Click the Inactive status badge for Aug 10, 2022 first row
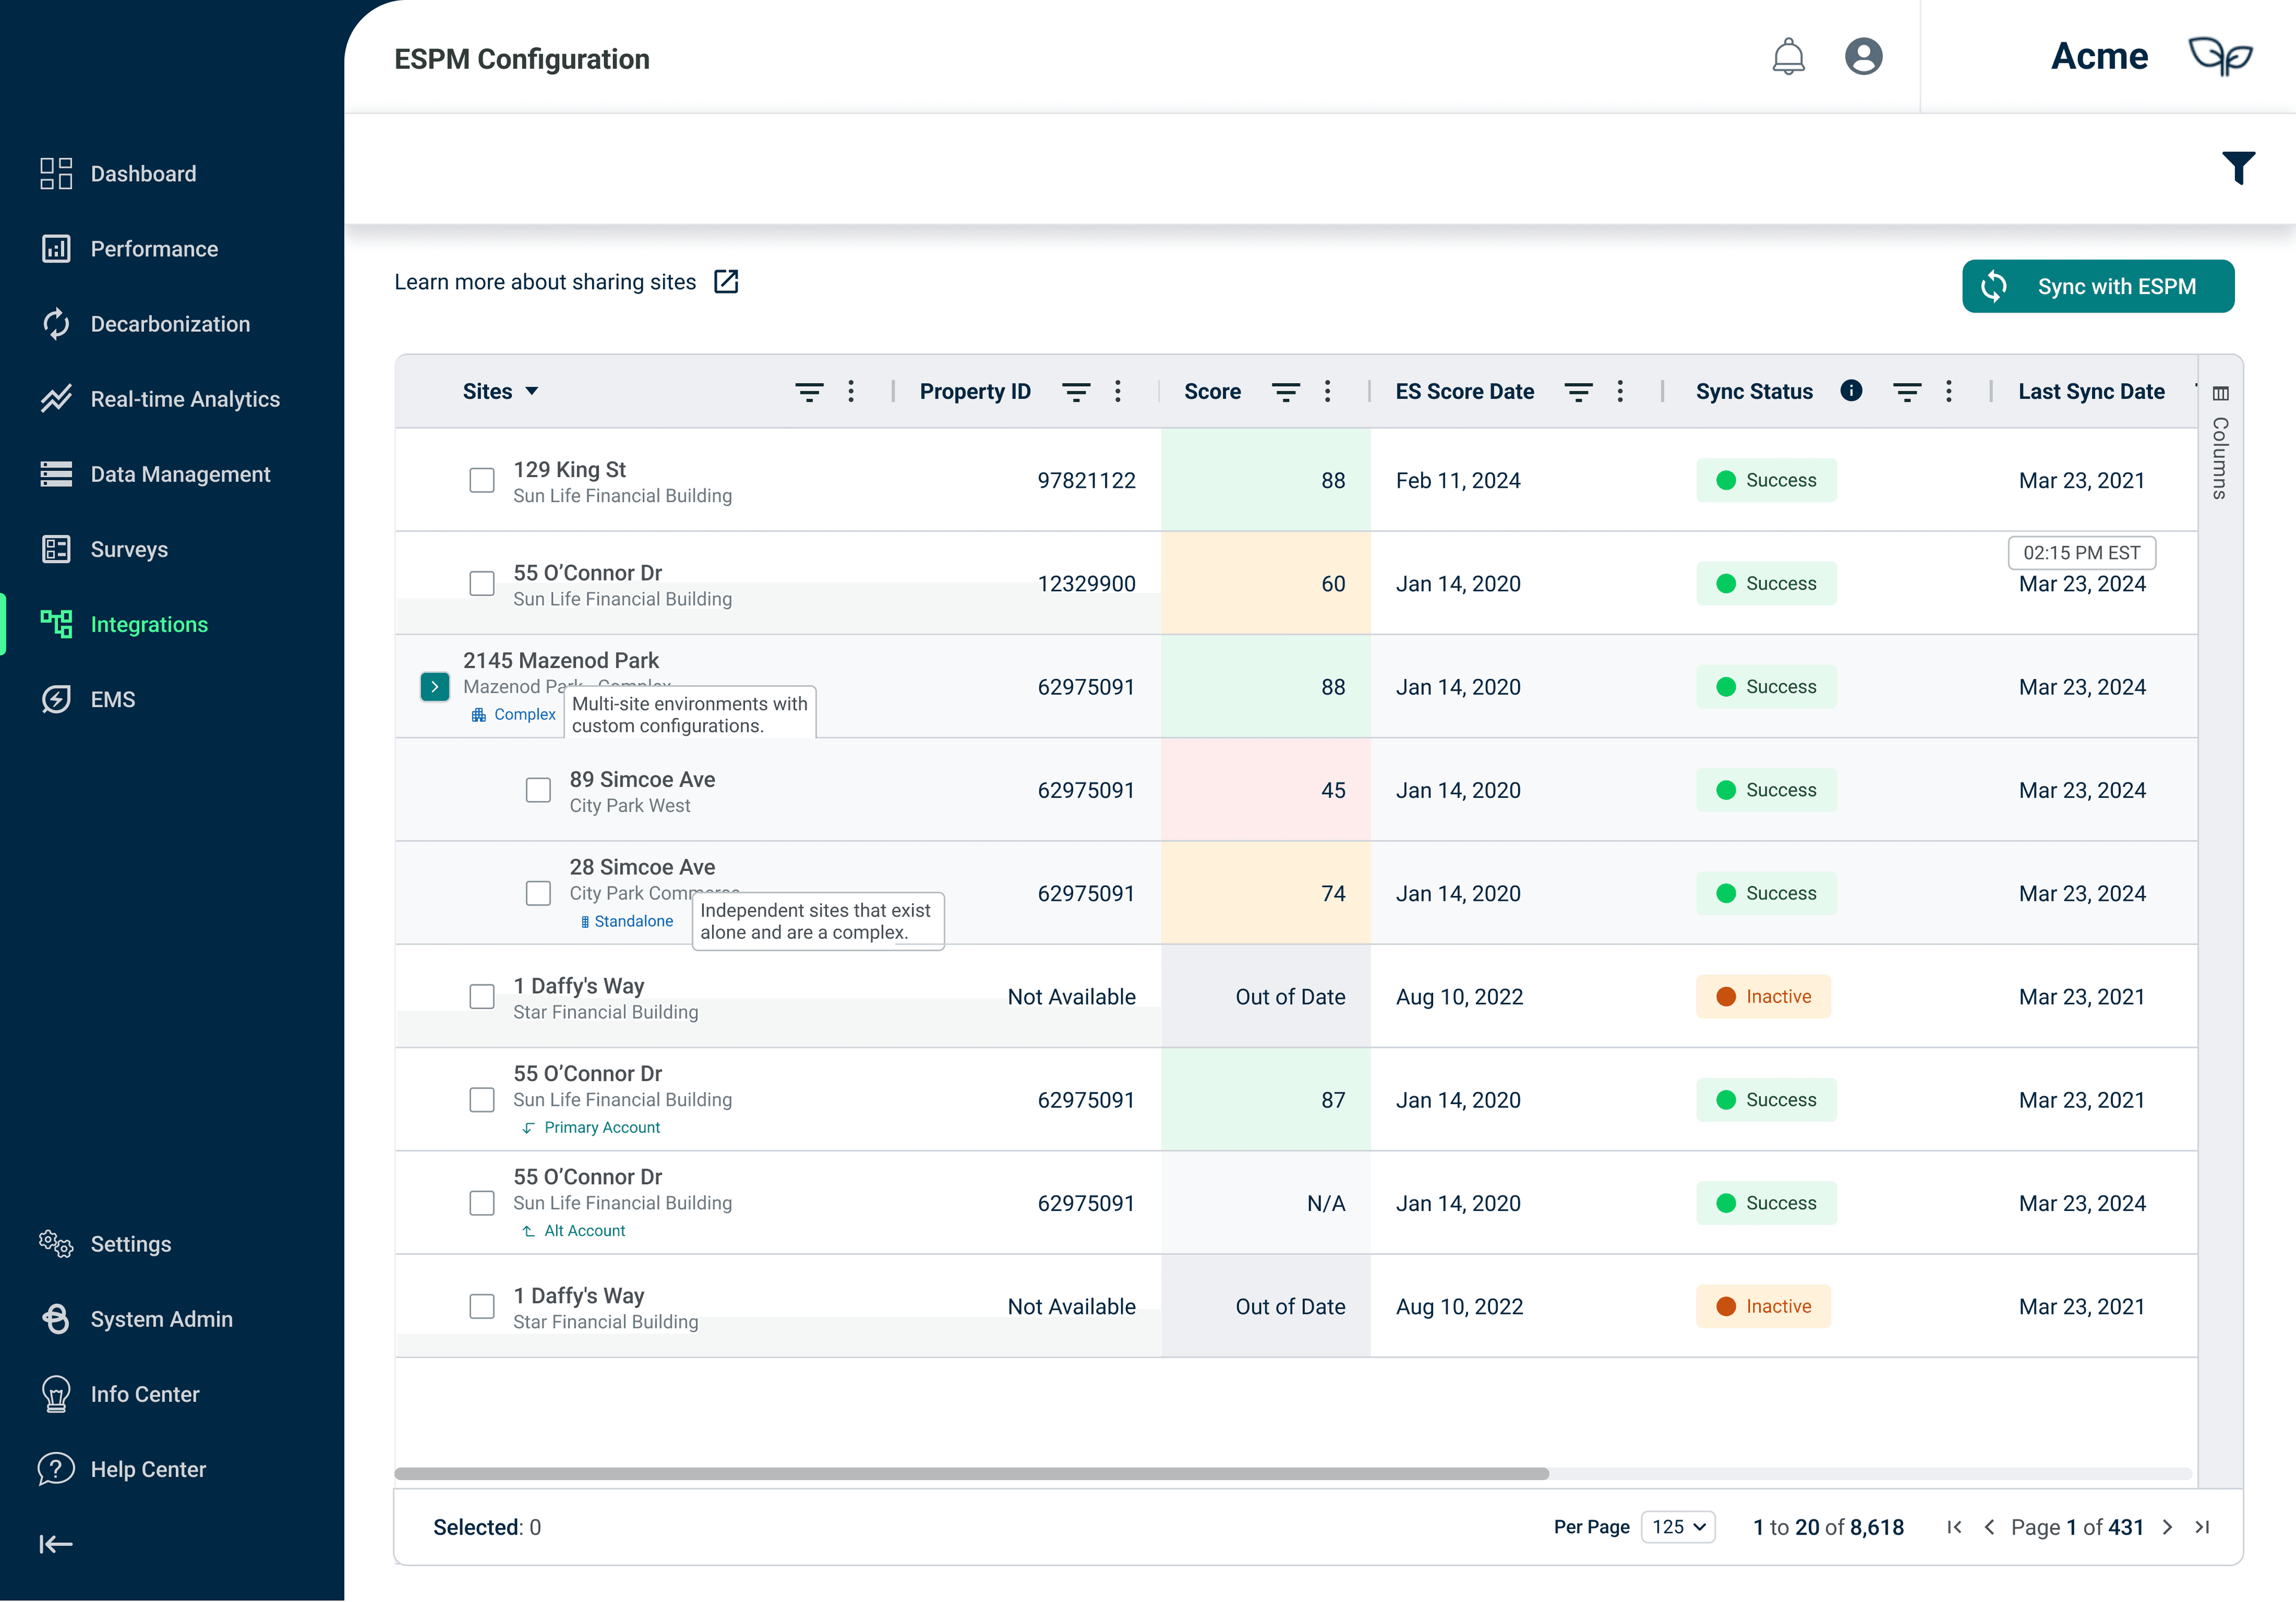 tap(1763, 997)
